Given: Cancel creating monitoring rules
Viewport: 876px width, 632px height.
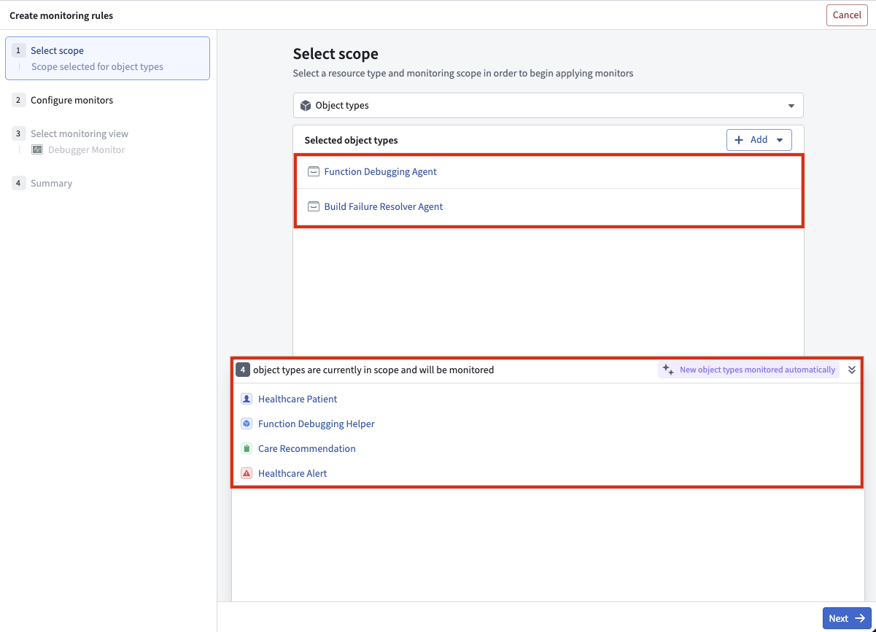Looking at the screenshot, I should click(x=846, y=15).
